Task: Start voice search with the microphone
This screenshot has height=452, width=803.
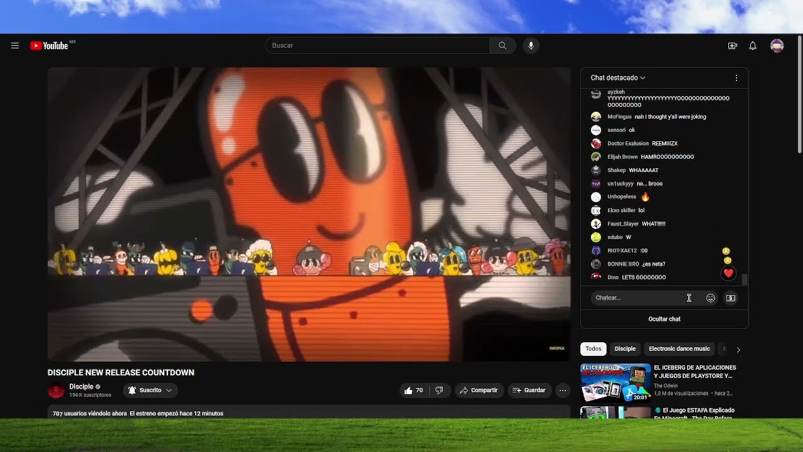Action: (x=531, y=45)
